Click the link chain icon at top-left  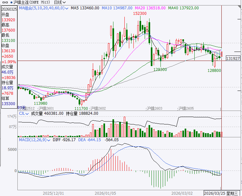point(5,2)
